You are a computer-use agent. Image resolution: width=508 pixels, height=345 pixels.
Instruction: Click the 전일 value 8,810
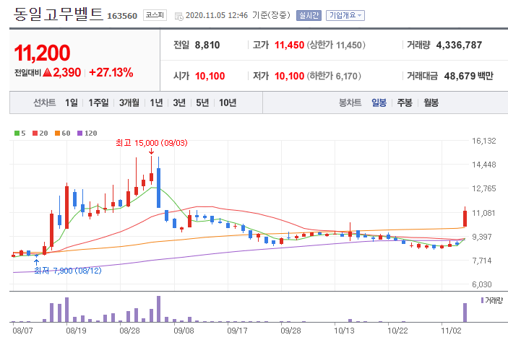(x=207, y=45)
